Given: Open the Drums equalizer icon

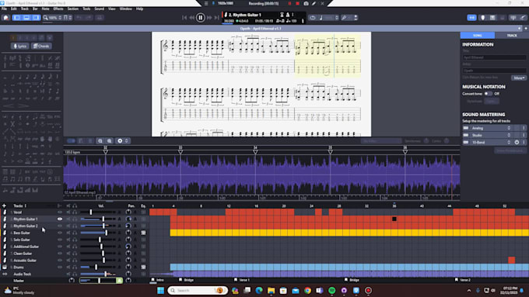Looking at the screenshot, I should (x=143, y=267).
